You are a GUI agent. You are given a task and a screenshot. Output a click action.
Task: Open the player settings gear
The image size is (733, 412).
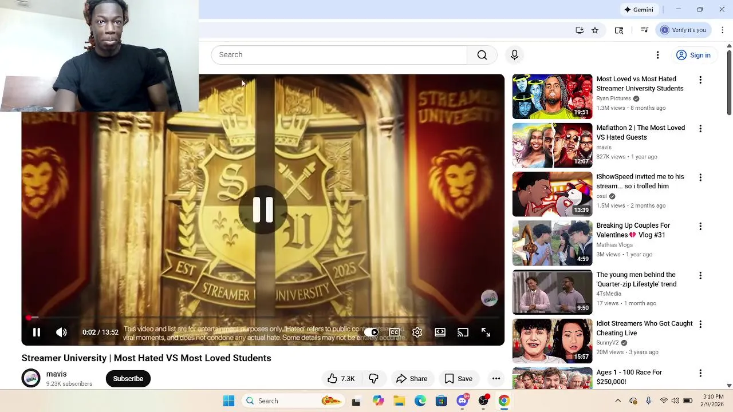tap(417, 332)
